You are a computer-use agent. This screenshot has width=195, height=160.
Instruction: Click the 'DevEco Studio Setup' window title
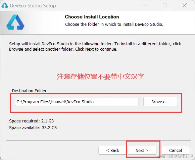[x=33, y=6]
